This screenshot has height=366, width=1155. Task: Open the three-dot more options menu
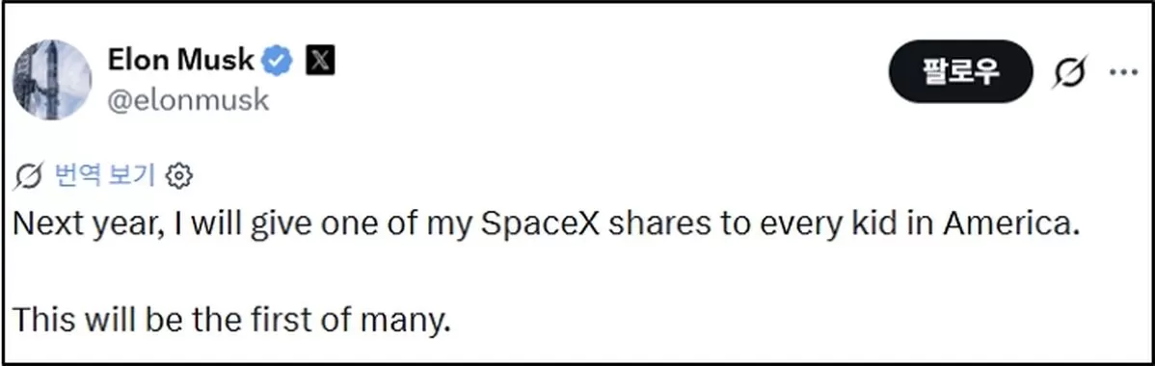point(1124,72)
